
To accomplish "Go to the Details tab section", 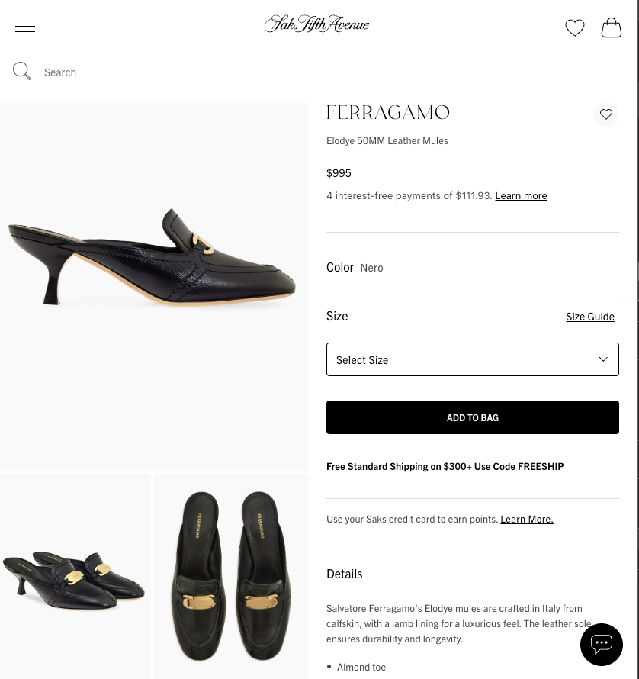I will (344, 573).
